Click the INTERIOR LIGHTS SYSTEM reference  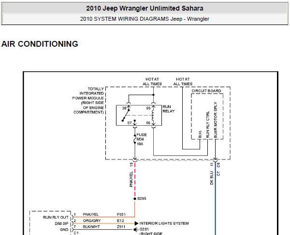(x=164, y=223)
